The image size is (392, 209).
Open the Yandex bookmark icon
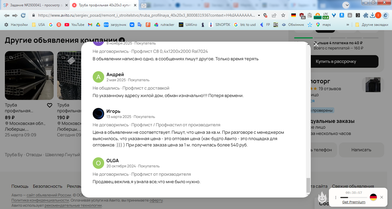coord(59,25)
